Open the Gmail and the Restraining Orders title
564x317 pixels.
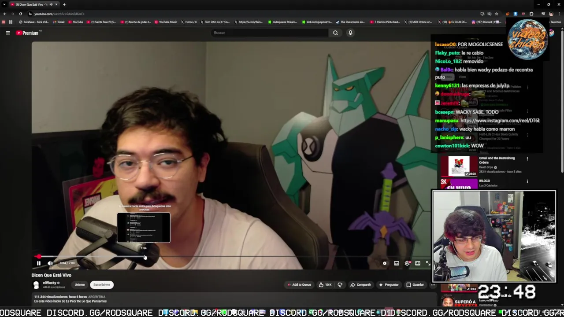[497, 160]
